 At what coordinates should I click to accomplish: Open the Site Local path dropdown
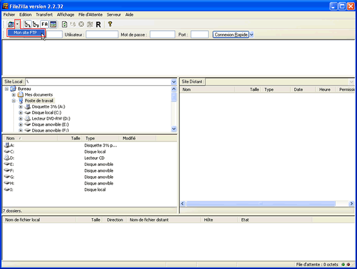point(174,82)
